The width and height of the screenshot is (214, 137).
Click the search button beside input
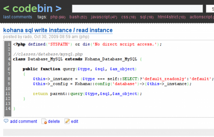[x=210, y=9]
